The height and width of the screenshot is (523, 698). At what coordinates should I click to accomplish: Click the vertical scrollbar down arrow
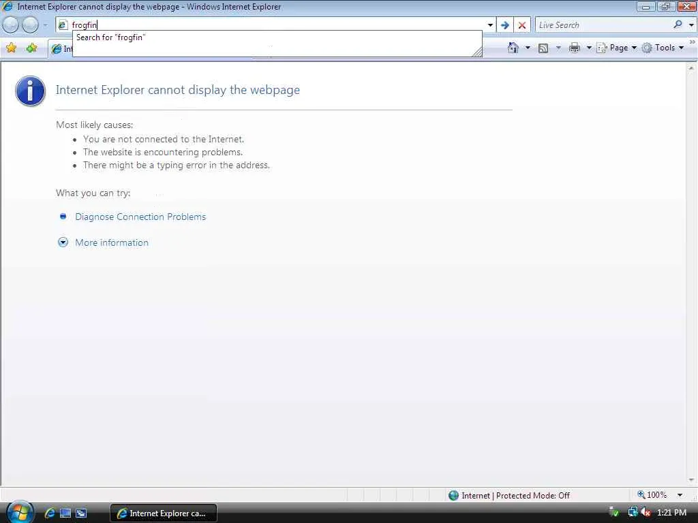[691, 480]
